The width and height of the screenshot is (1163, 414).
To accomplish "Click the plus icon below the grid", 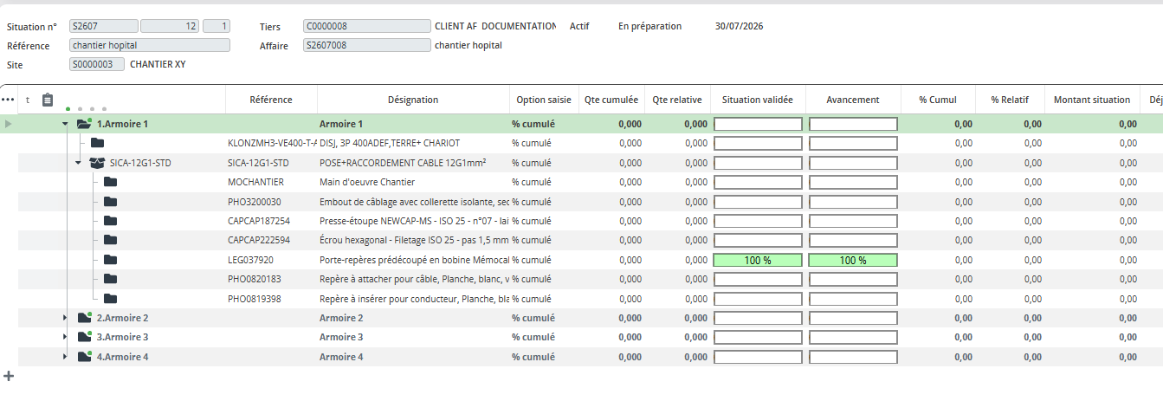I will [9, 376].
